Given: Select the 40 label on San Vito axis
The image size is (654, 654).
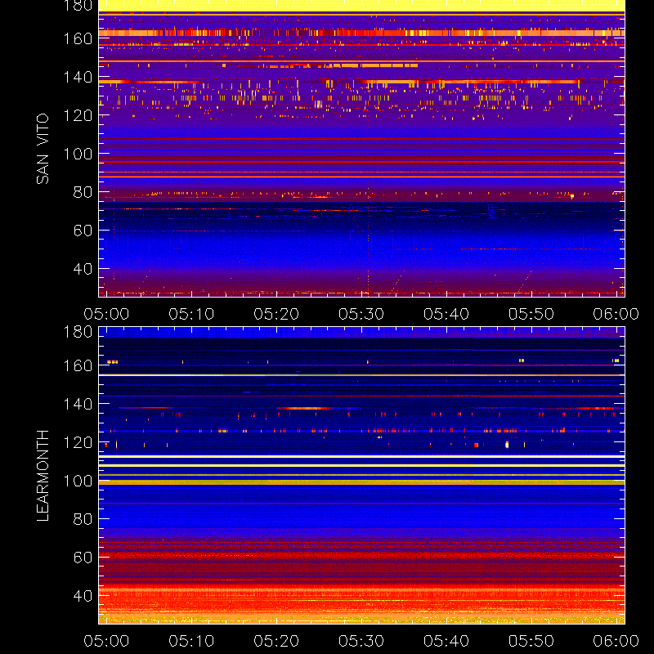Looking at the screenshot, I should [x=83, y=269].
